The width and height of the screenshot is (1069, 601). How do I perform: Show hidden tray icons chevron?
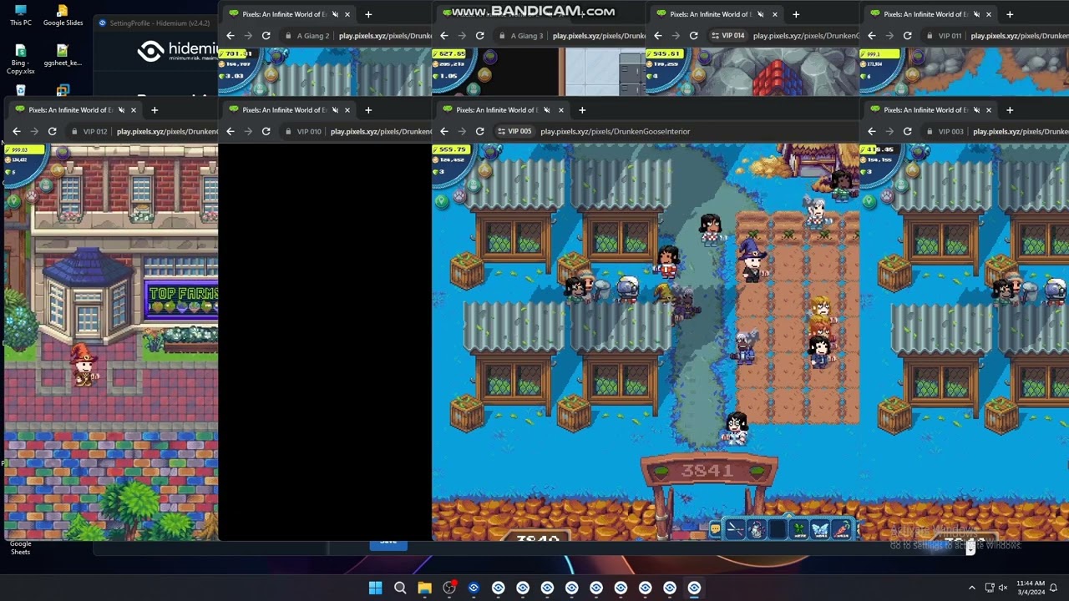(971, 588)
